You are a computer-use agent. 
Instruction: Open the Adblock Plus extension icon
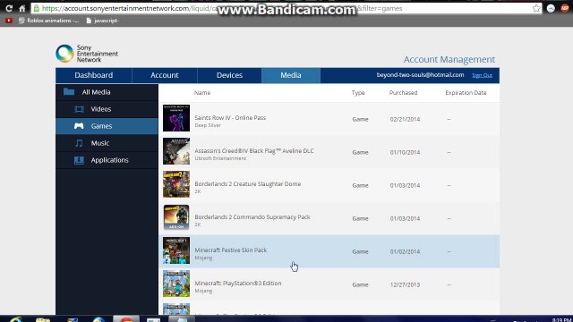[x=565, y=8]
